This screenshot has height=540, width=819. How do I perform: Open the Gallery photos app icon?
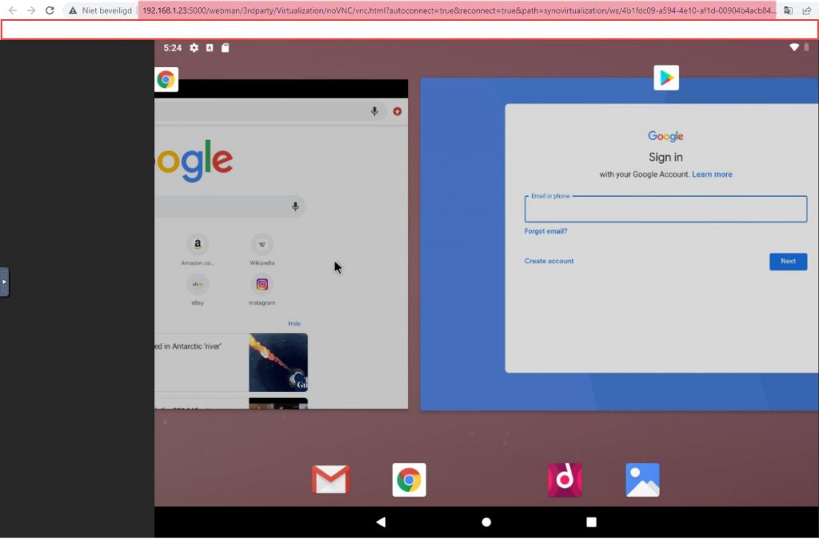coord(642,480)
